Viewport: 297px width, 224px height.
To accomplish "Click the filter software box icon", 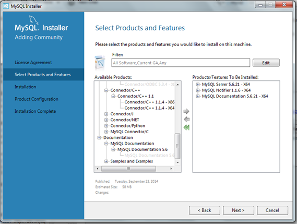I will (x=100, y=63).
